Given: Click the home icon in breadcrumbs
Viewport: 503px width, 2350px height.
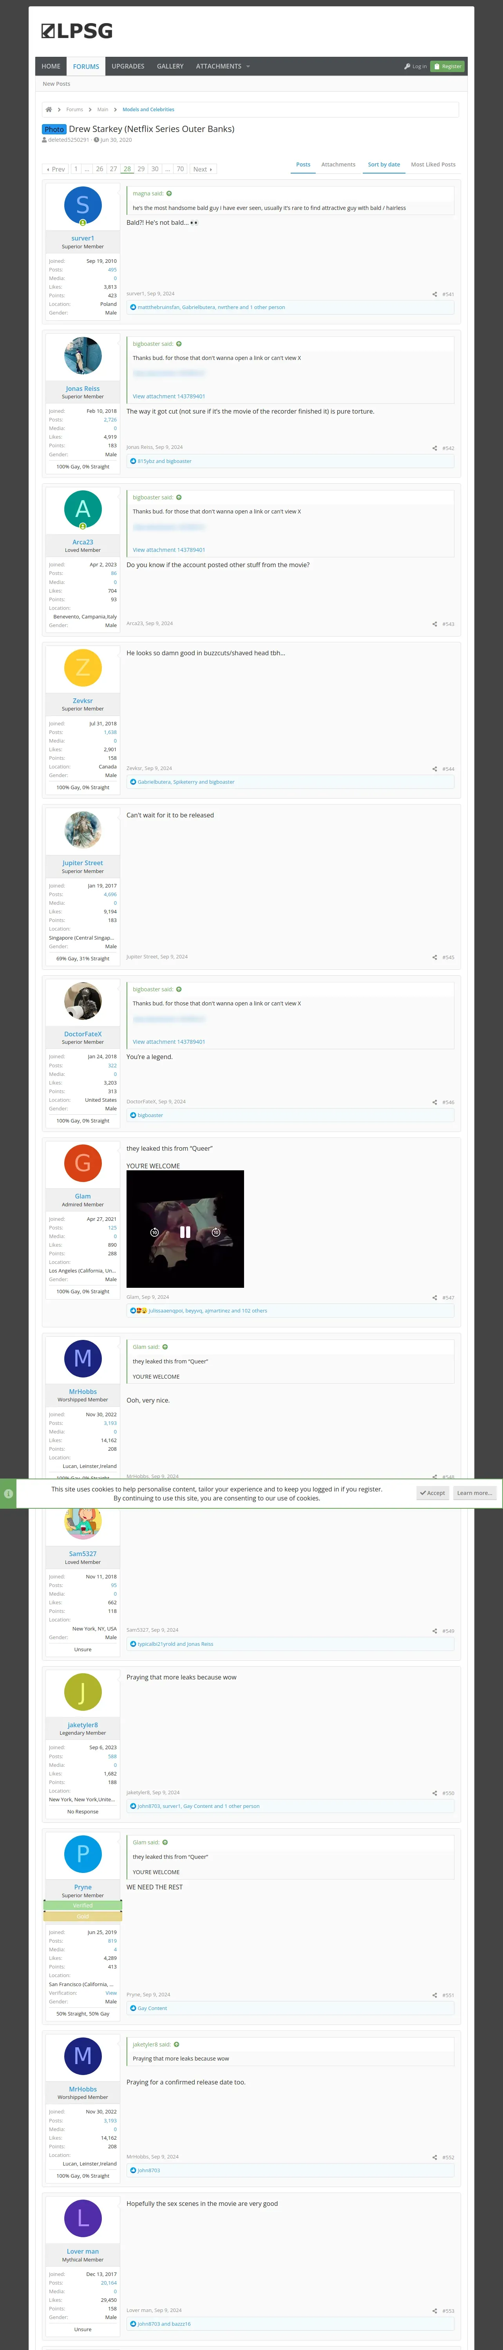Looking at the screenshot, I should pyautogui.click(x=49, y=110).
